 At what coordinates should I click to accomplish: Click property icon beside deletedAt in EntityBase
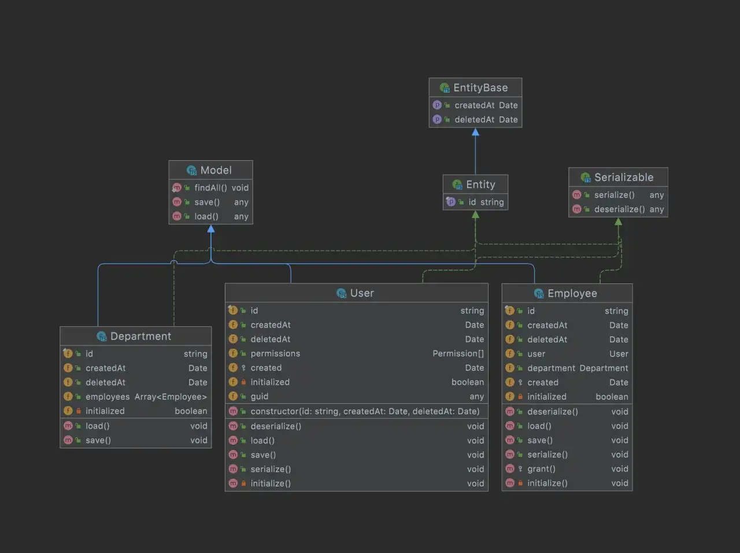pos(437,120)
